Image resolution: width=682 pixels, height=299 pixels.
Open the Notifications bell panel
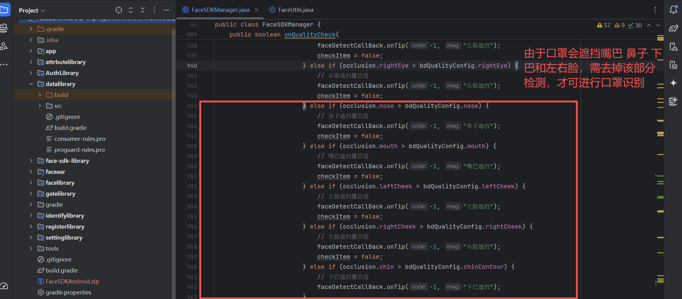point(673,10)
